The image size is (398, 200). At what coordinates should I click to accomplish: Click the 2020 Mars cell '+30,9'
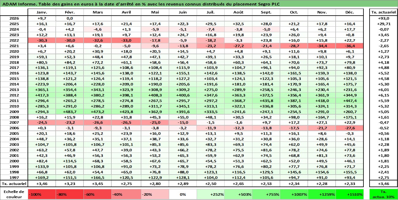pyautogui.click(x=97, y=51)
